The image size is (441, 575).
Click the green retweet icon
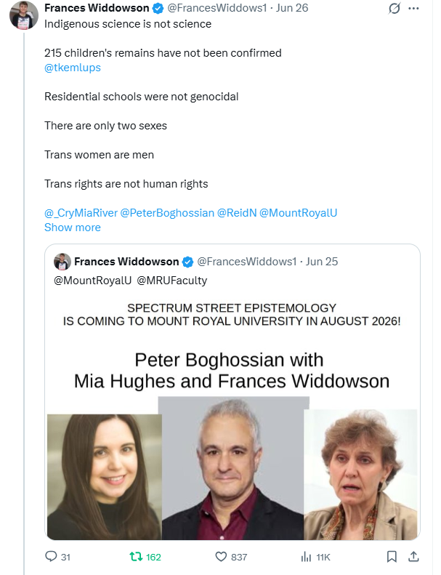coord(136,557)
